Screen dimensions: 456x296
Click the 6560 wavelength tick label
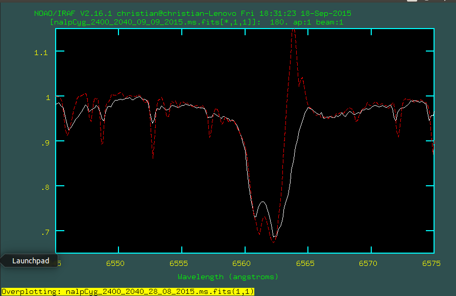(242, 263)
